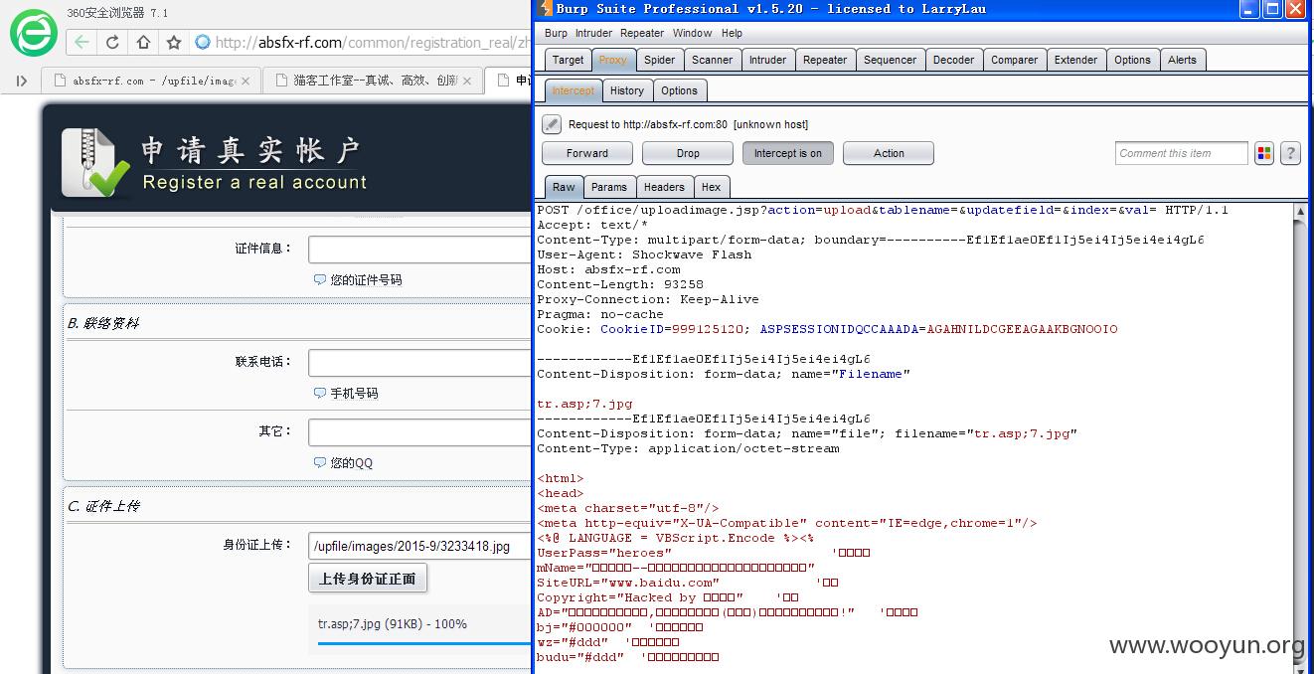Switch to the Alerts tab
The height and width of the screenshot is (674, 1314).
coord(1182,60)
